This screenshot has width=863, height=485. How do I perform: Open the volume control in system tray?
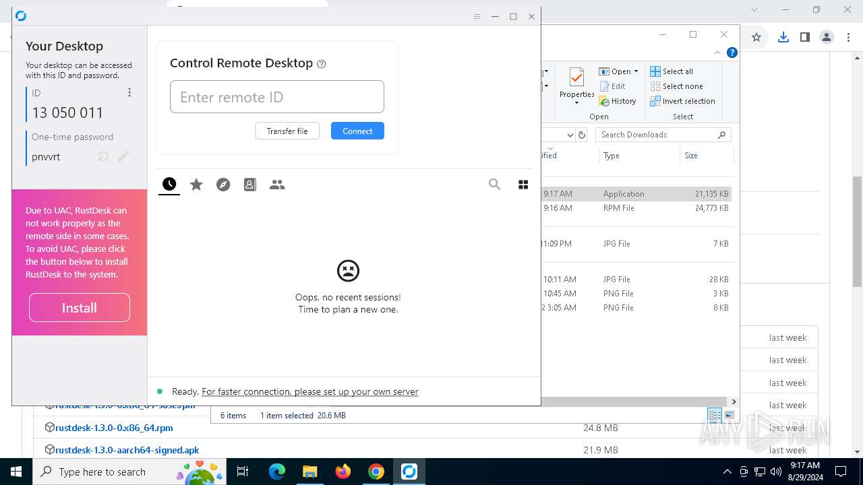tap(775, 472)
